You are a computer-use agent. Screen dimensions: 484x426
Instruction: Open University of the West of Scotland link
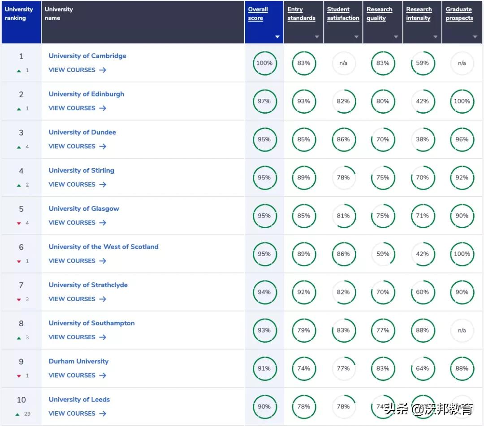[104, 247]
